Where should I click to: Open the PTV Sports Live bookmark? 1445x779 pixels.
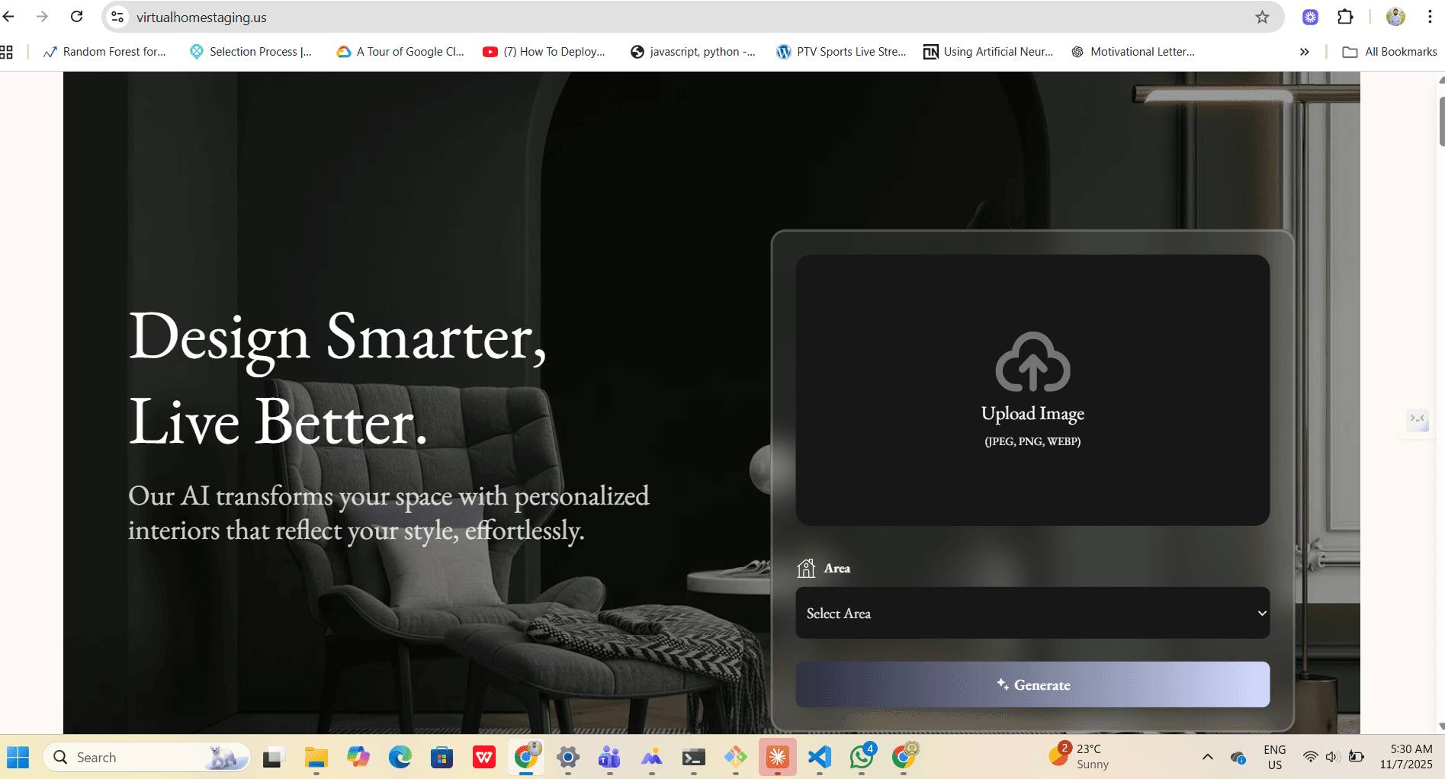tap(841, 52)
